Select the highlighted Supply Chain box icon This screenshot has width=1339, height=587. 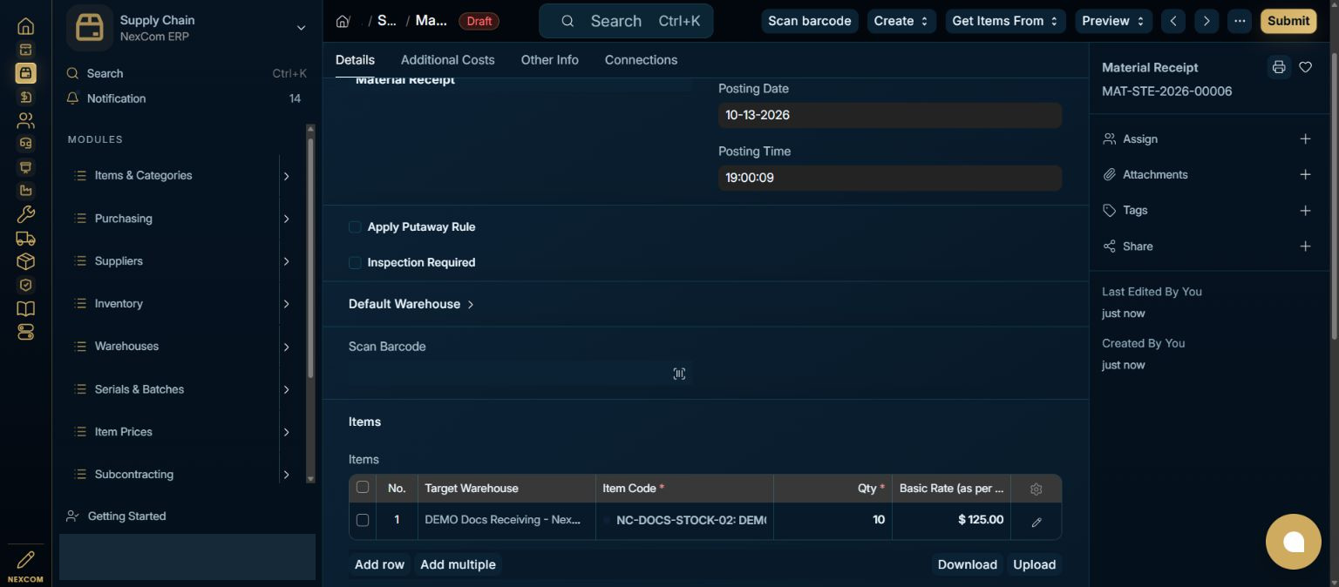(x=25, y=73)
